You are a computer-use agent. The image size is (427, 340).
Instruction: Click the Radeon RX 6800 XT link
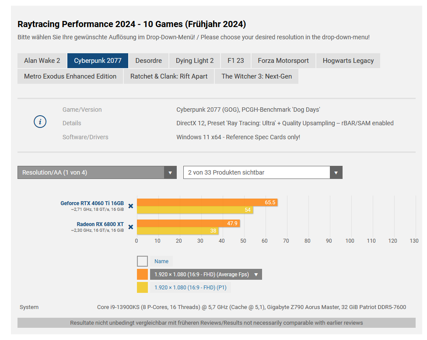(x=100, y=224)
